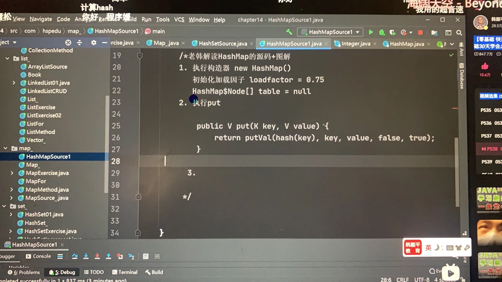The image size is (502, 282).
Task: Start debugging with the bug icon
Action: click(x=382, y=32)
